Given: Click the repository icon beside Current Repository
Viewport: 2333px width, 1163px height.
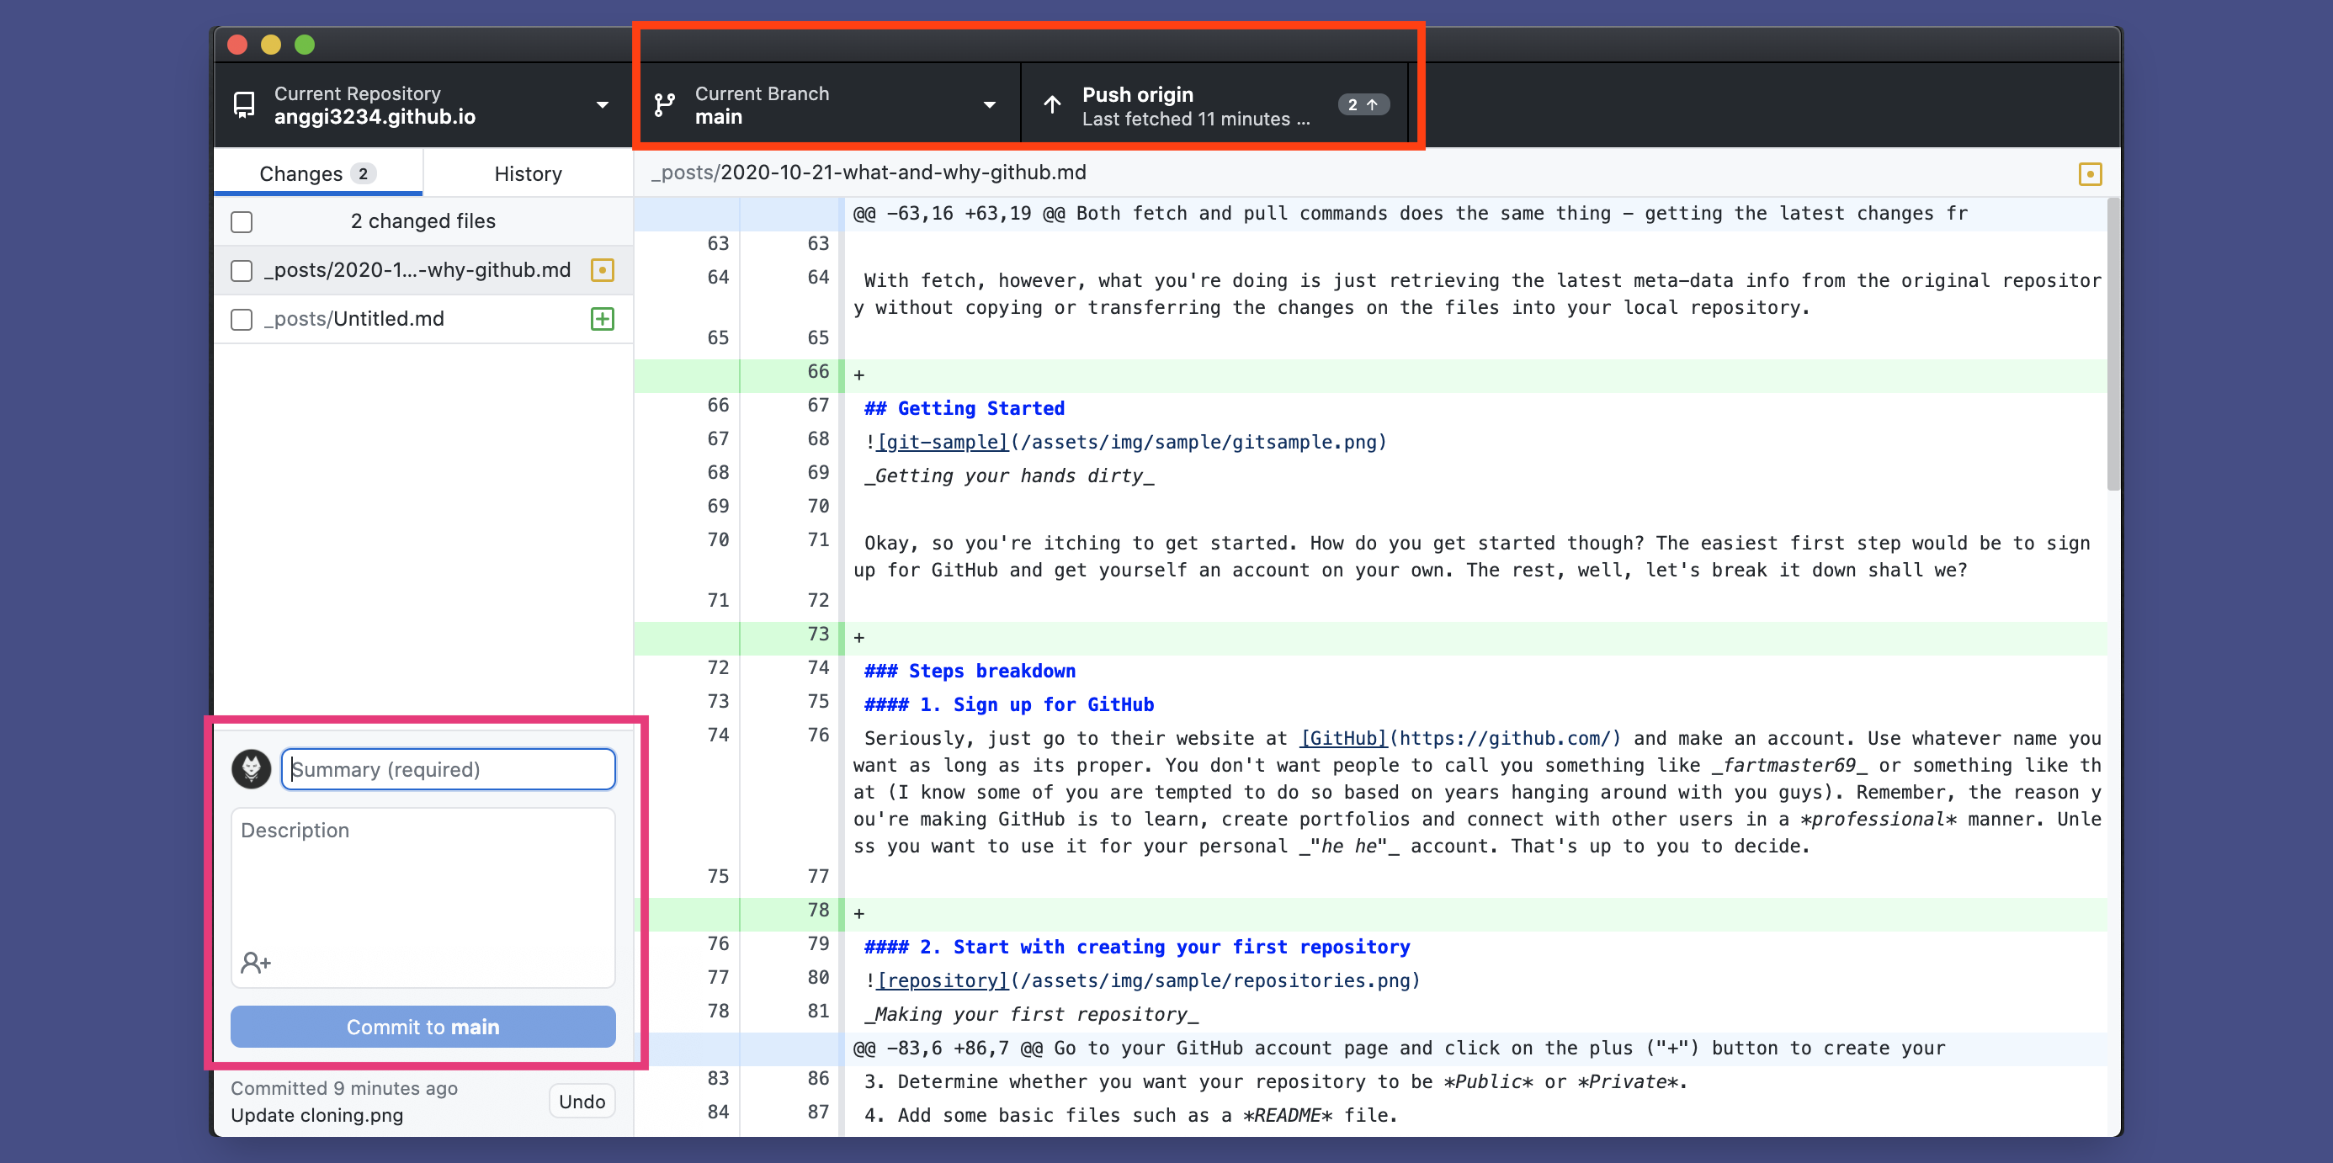Looking at the screenshot, I should (243, 105).
